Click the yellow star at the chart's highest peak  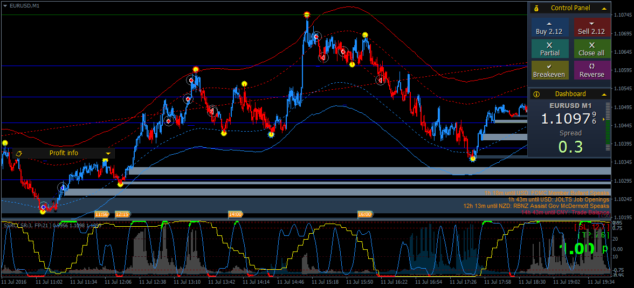(x=307, y=15)
